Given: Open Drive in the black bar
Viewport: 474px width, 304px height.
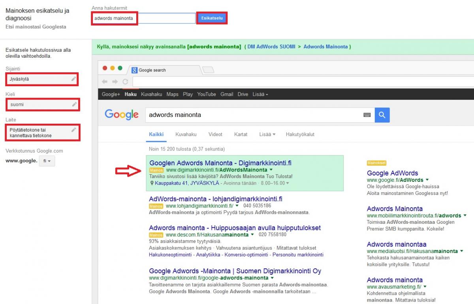Looking at the screenshot, I should [243, 94].
